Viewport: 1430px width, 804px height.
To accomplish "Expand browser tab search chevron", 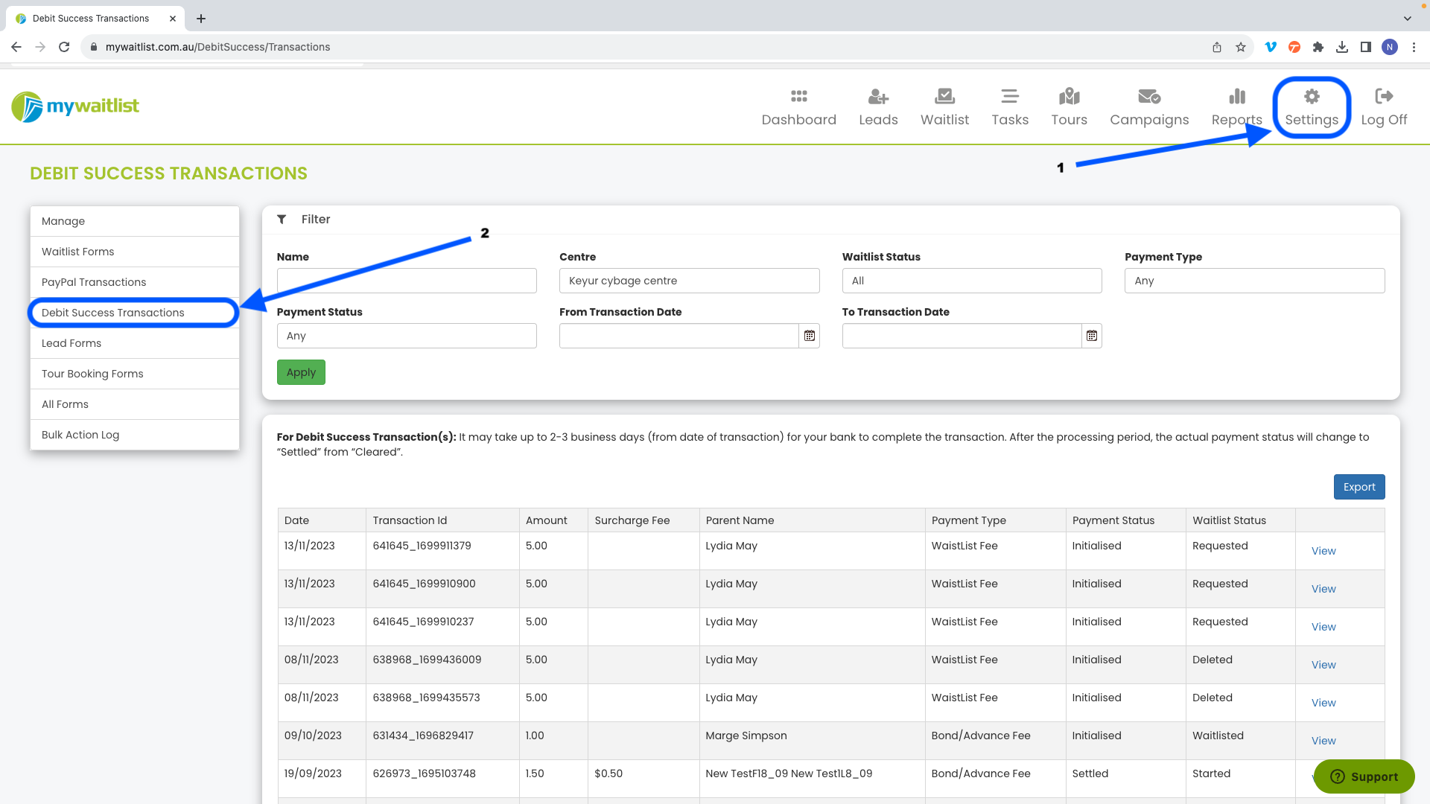I will tap(1407, 19).
